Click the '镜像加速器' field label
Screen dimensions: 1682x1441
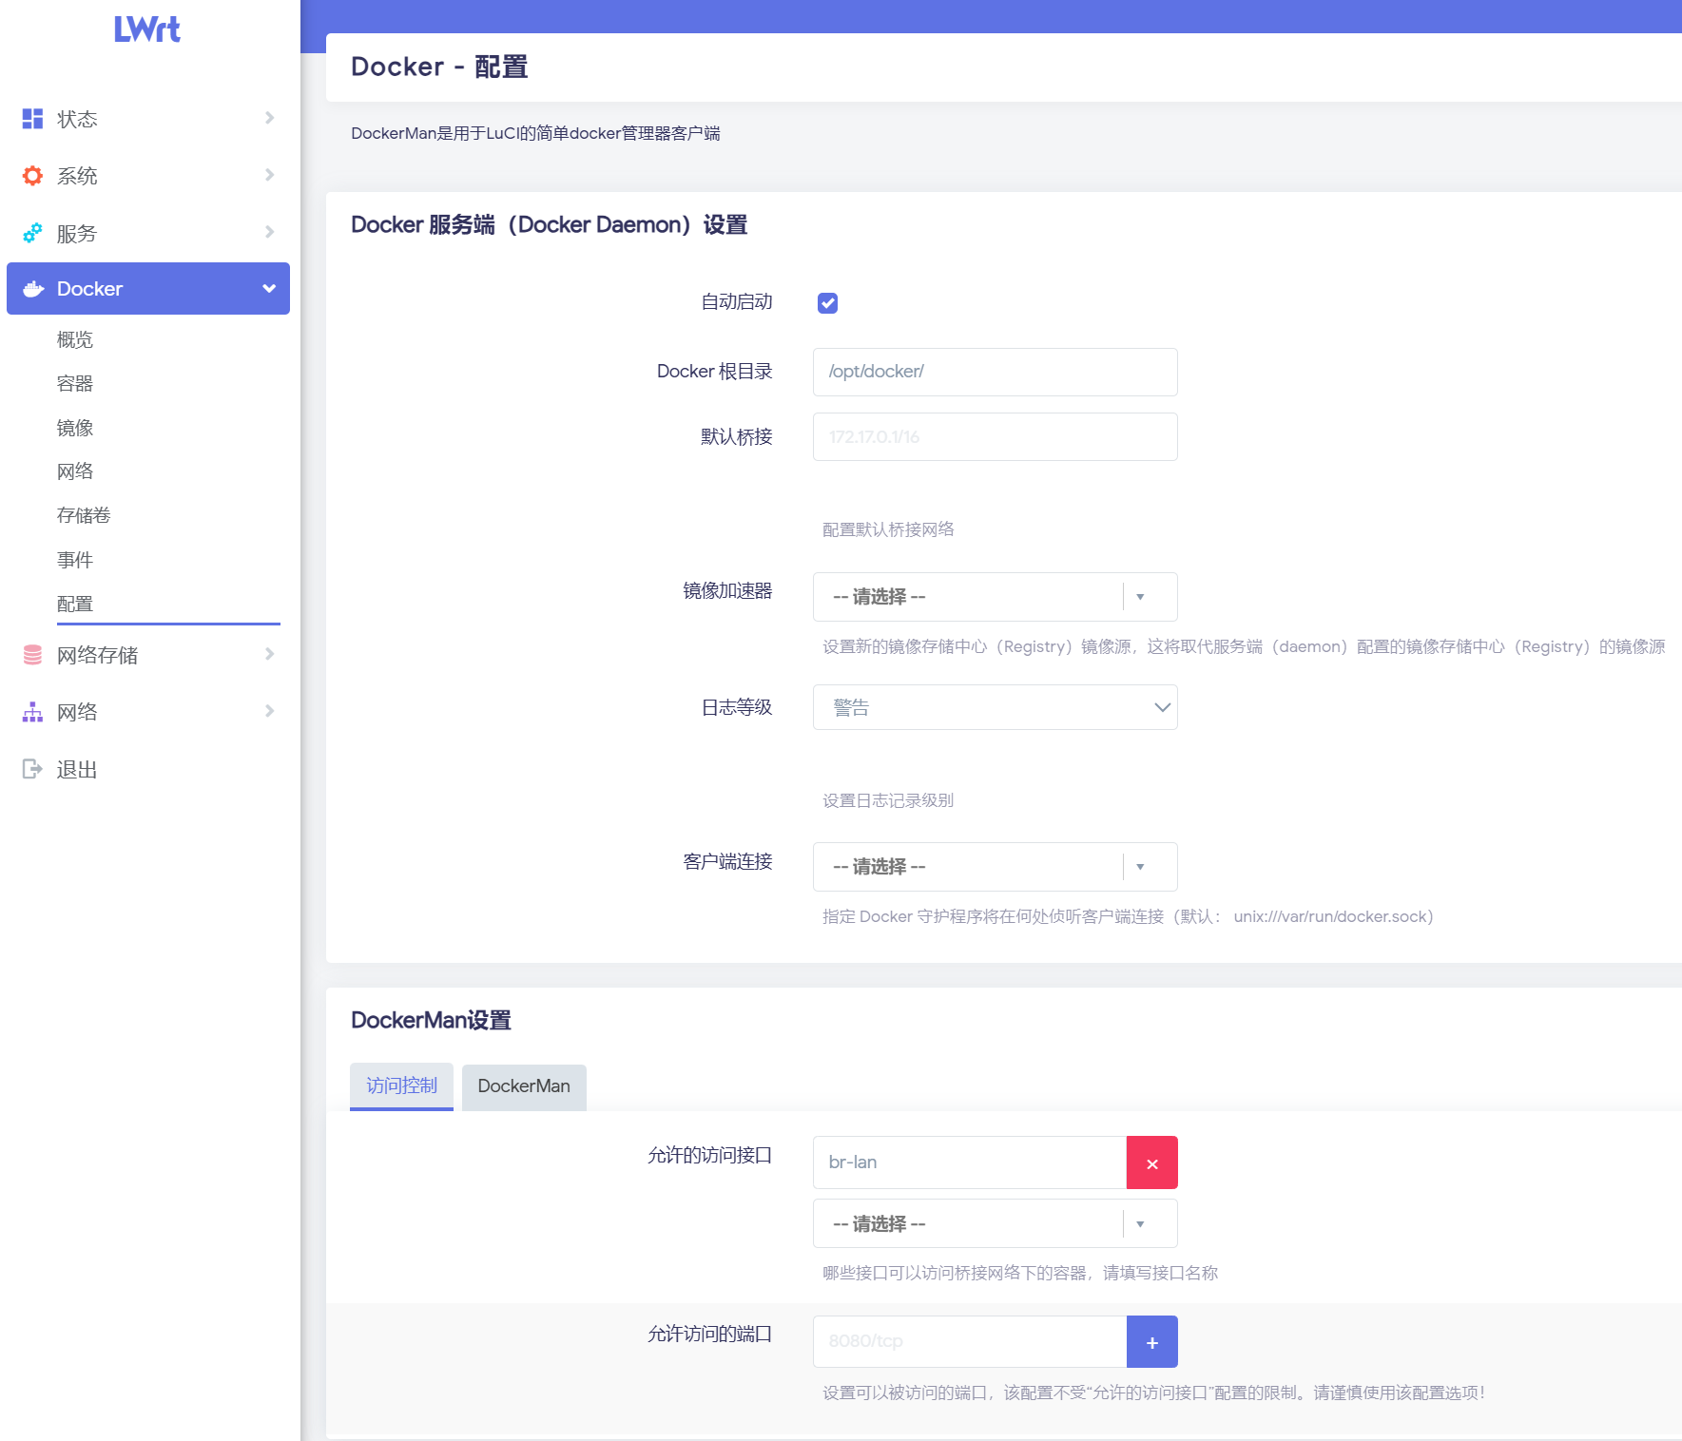[727, 590]
